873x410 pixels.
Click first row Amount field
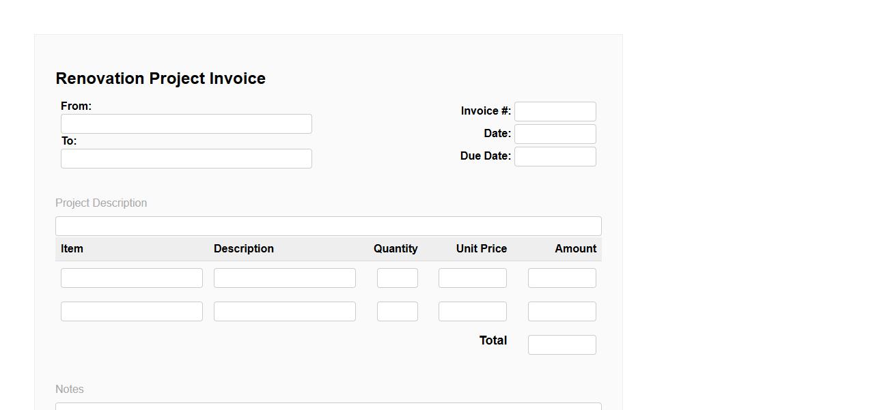[x=562, y=278]
